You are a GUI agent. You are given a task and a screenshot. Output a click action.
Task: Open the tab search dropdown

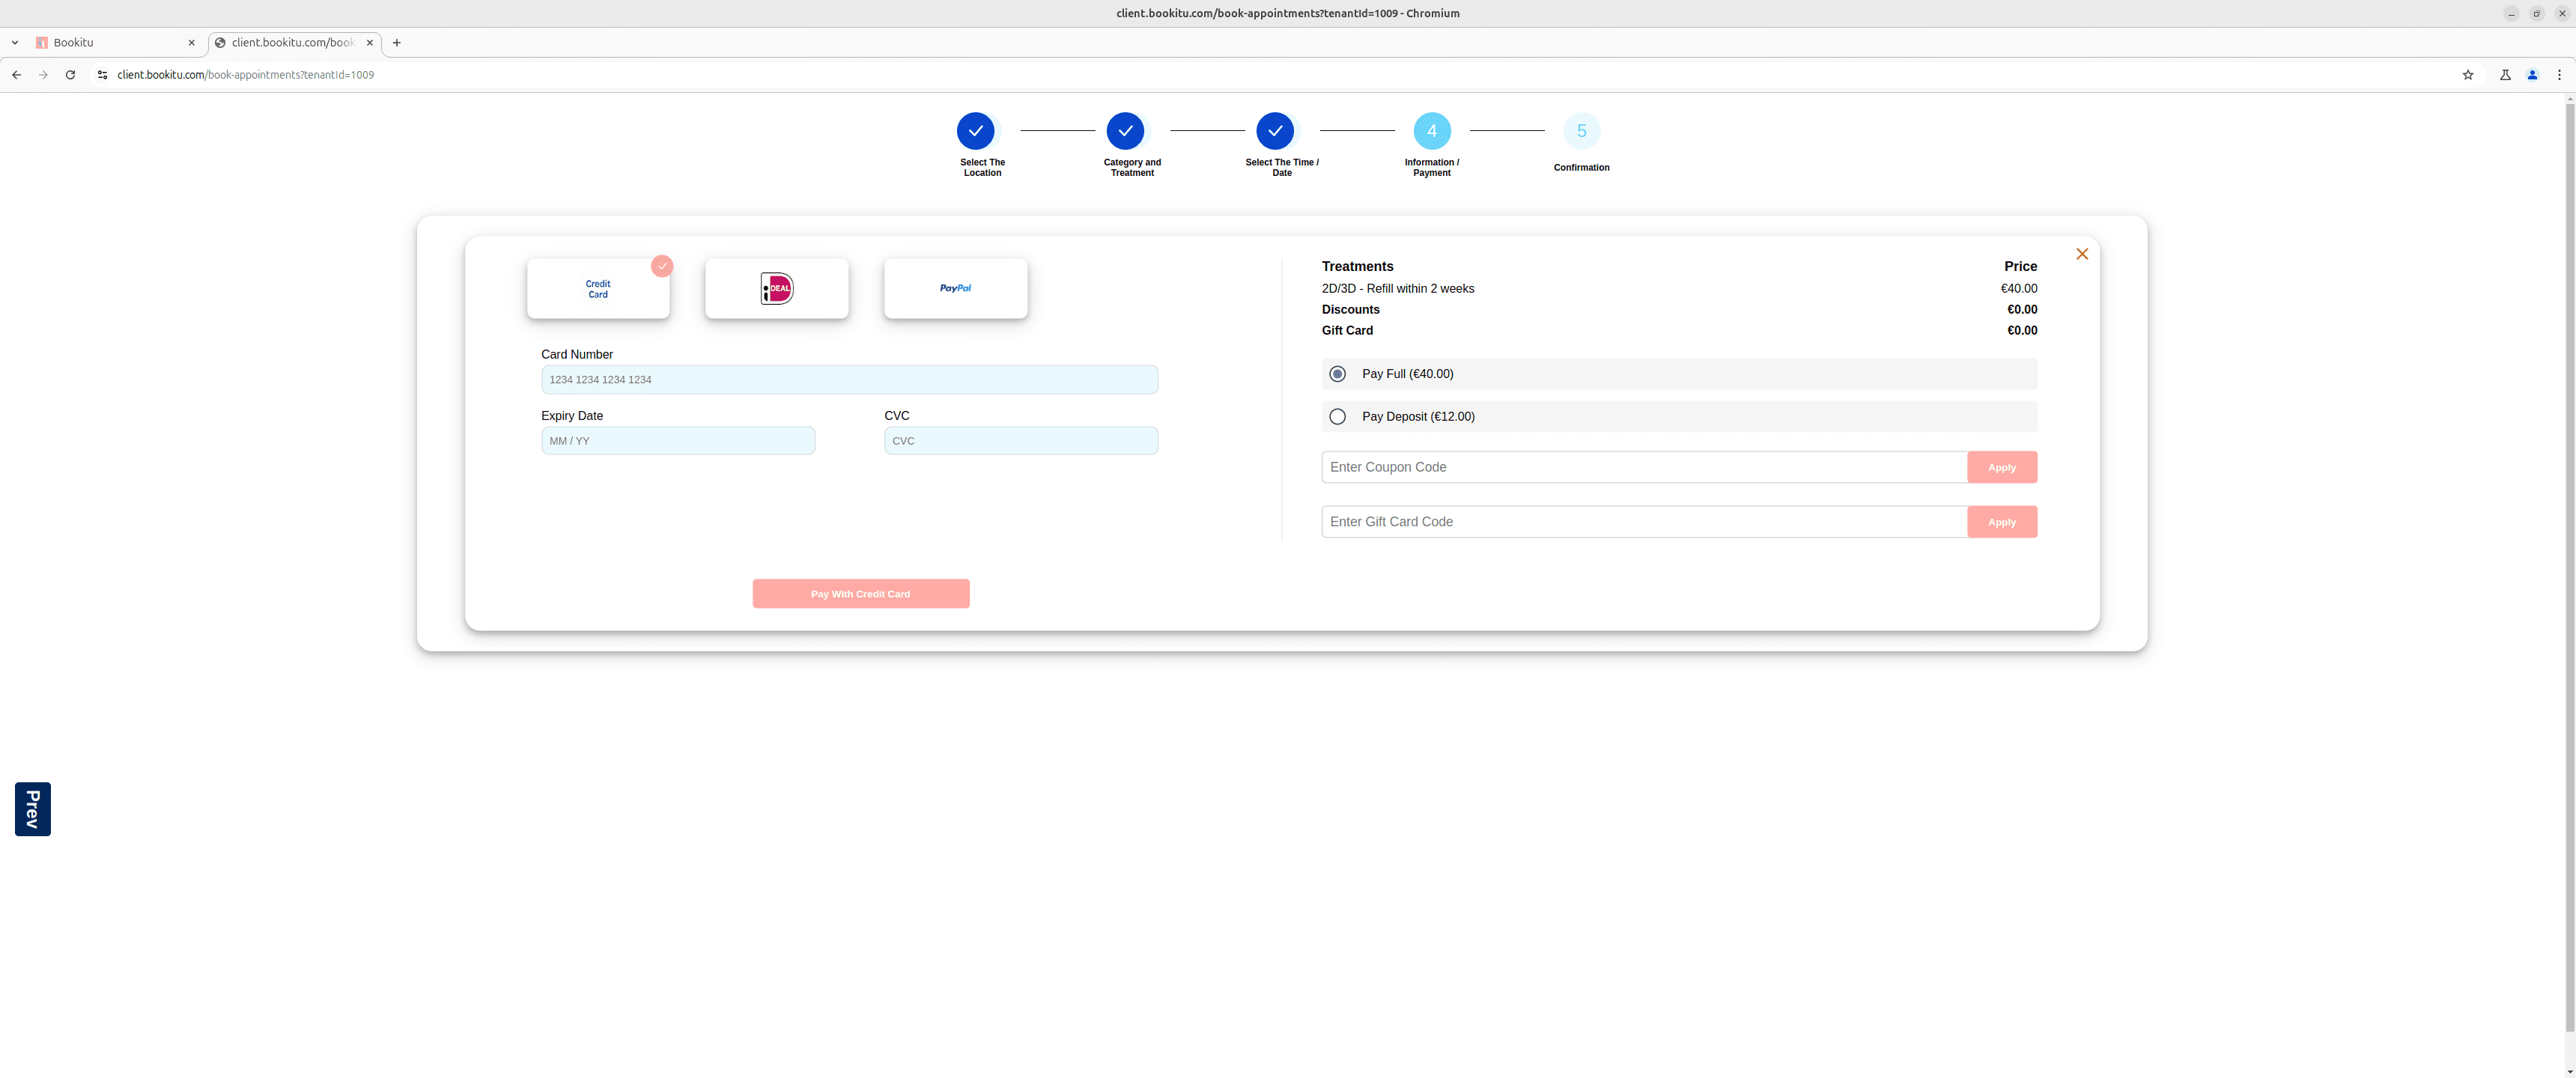pos(15,43)
